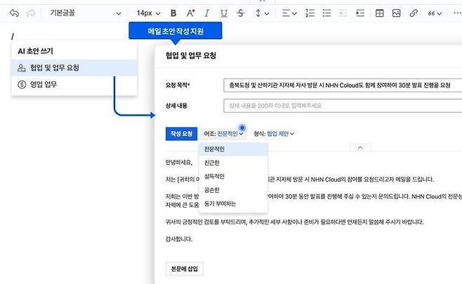The height and width of the screenshot is (284, 462).
Task: Toggle bold formatting
Action: 173,13
